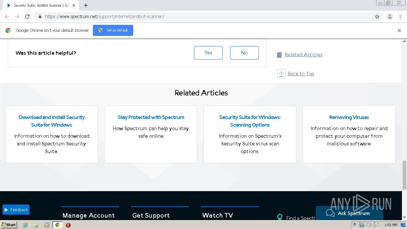Open Removing Viruses article

click(349, 117)
